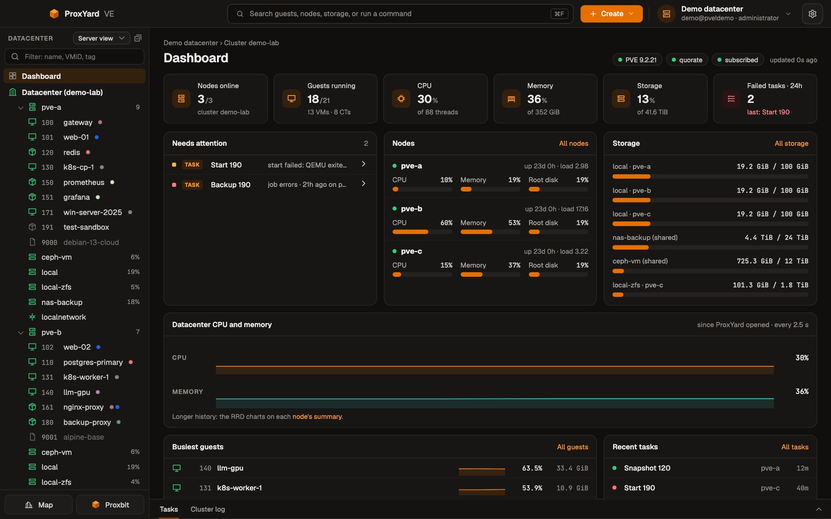Click the Memory card icon
This screenshot has width=831, height=519.
[x=511, y=99]
